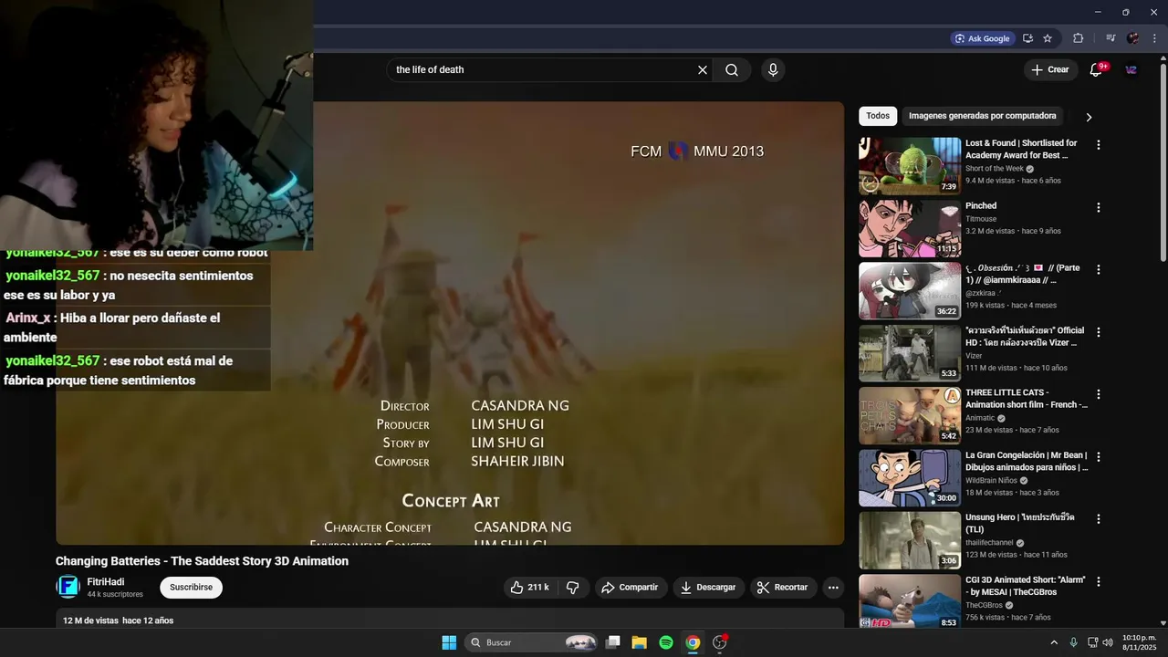Open CGI 3D Animated Short Alarm title
This screenshot has height=657, width=1168.
[1026, 586]
